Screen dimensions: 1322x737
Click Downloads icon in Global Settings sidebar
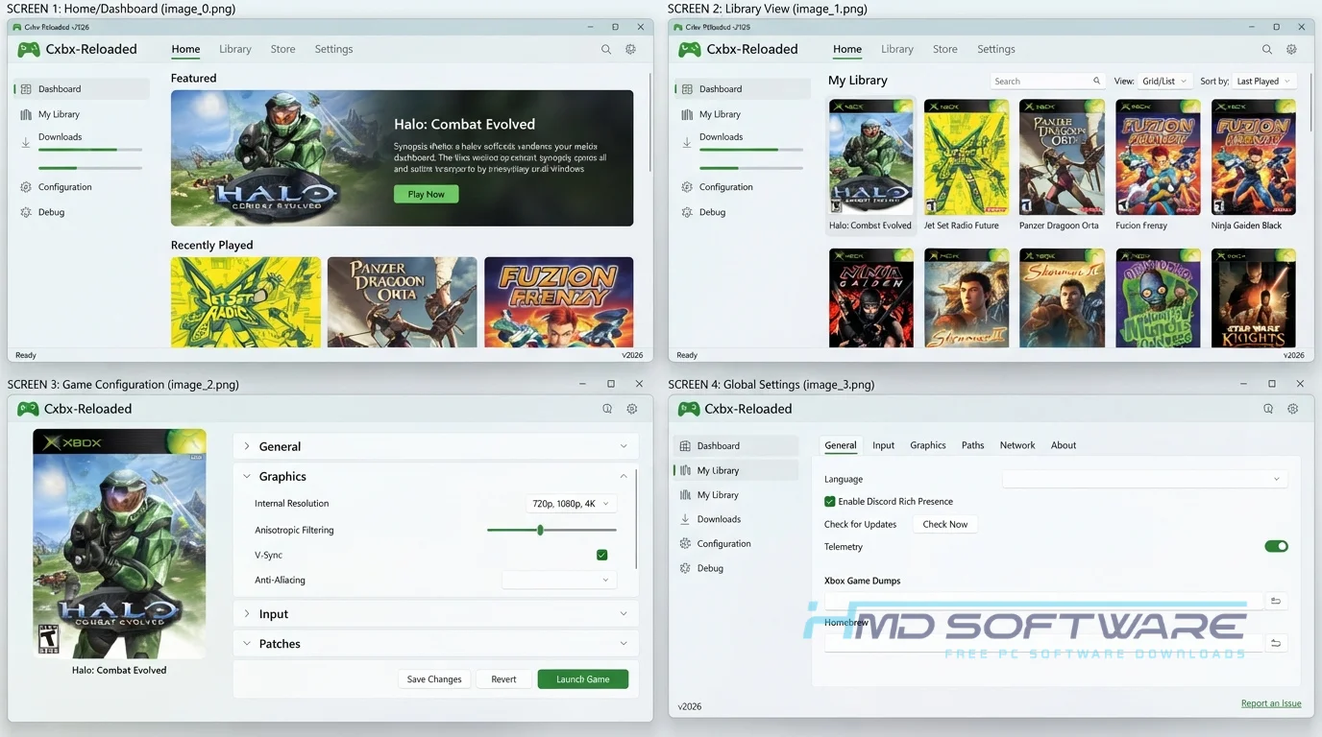point(685,519)
